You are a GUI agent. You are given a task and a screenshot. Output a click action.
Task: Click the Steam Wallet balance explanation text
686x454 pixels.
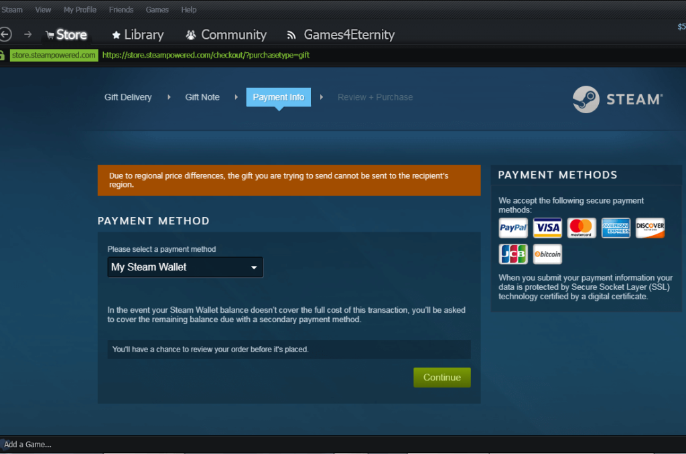tap(287, 315)
